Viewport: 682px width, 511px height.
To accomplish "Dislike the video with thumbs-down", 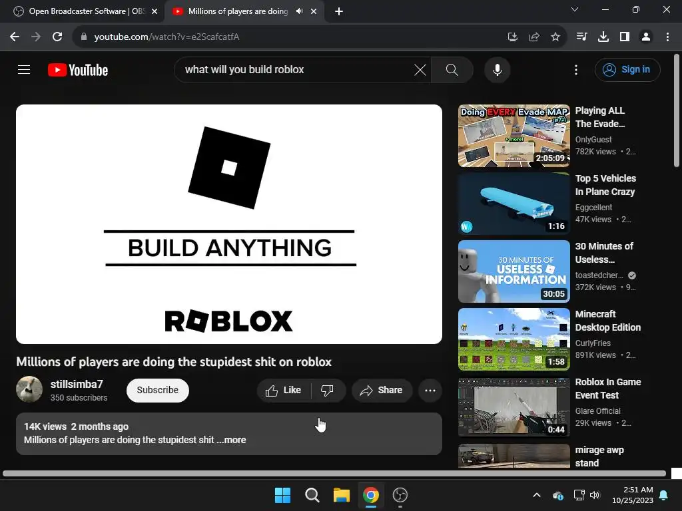I will (x=328, y=390).
